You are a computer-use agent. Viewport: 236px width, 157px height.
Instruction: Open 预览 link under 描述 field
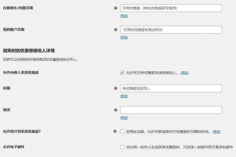[x=124, y=118]
